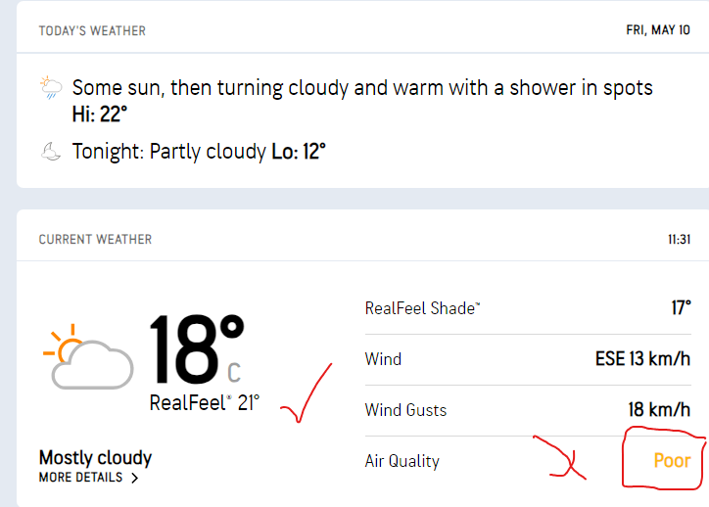Click the Wind Gusts row label

(405, 410)
